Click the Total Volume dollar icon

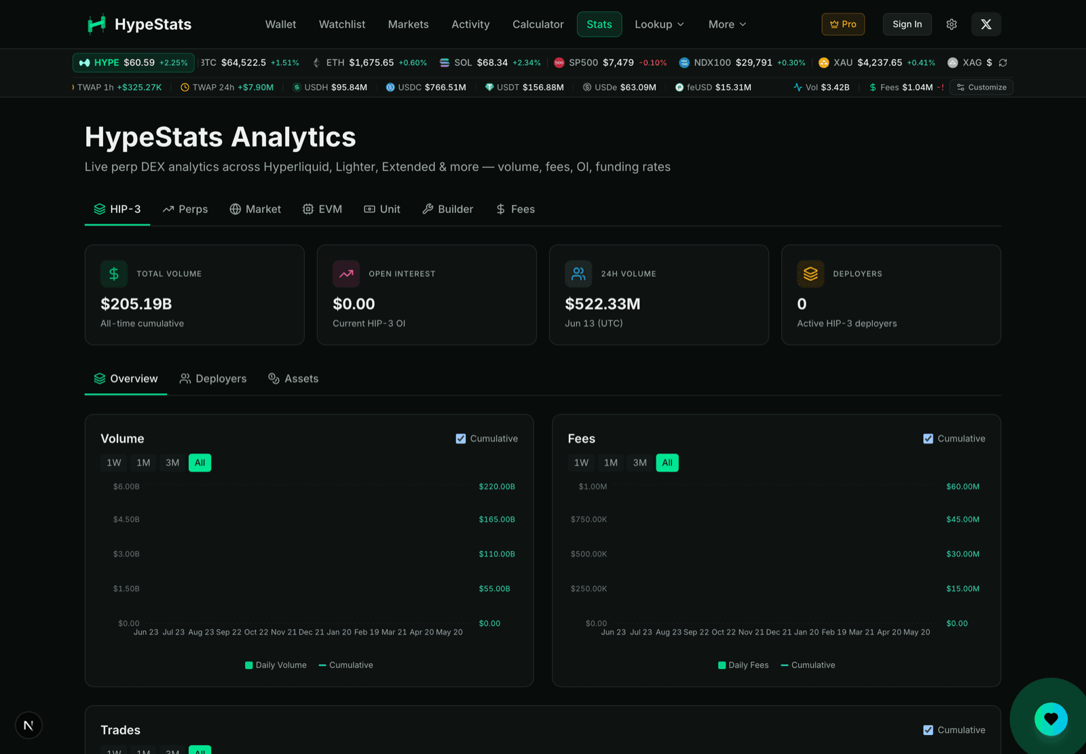[114, 274]
